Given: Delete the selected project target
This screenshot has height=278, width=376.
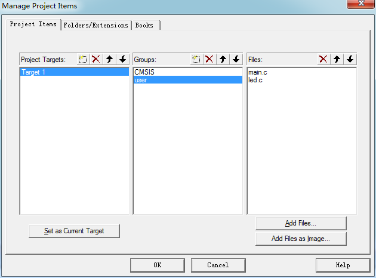Looking at the screenshot, I should click(x=96, y=59).
